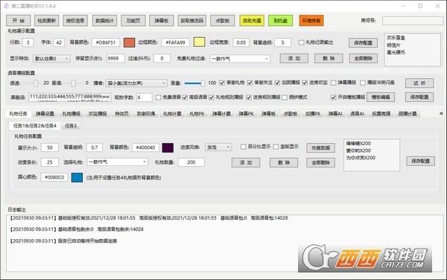447x280 pixels.
Task: Click the 恢复数据 button
Action: pos(320,148)
